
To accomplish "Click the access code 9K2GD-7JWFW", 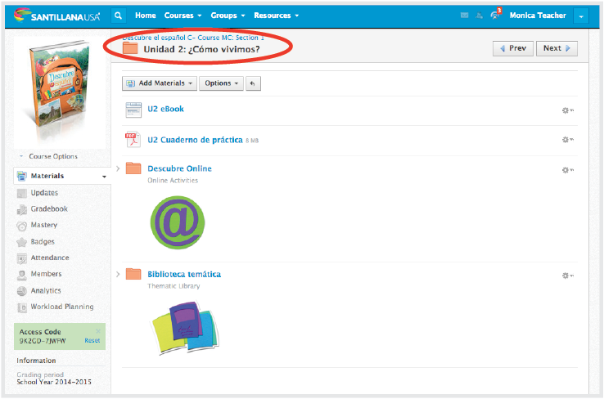I will click(43, 341).
